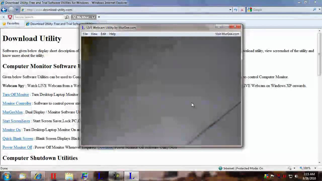This screenshot has width=322, height=181.
Task: Open the yellow folder taskbar icon
Action: [69, 176]
